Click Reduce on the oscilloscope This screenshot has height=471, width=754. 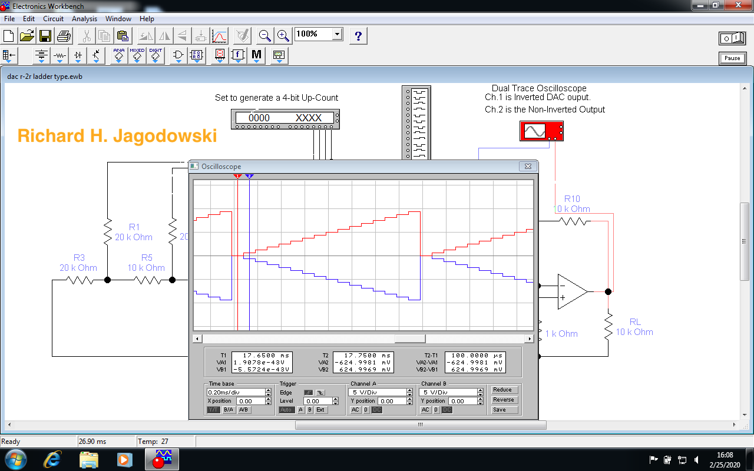[505, 390]
